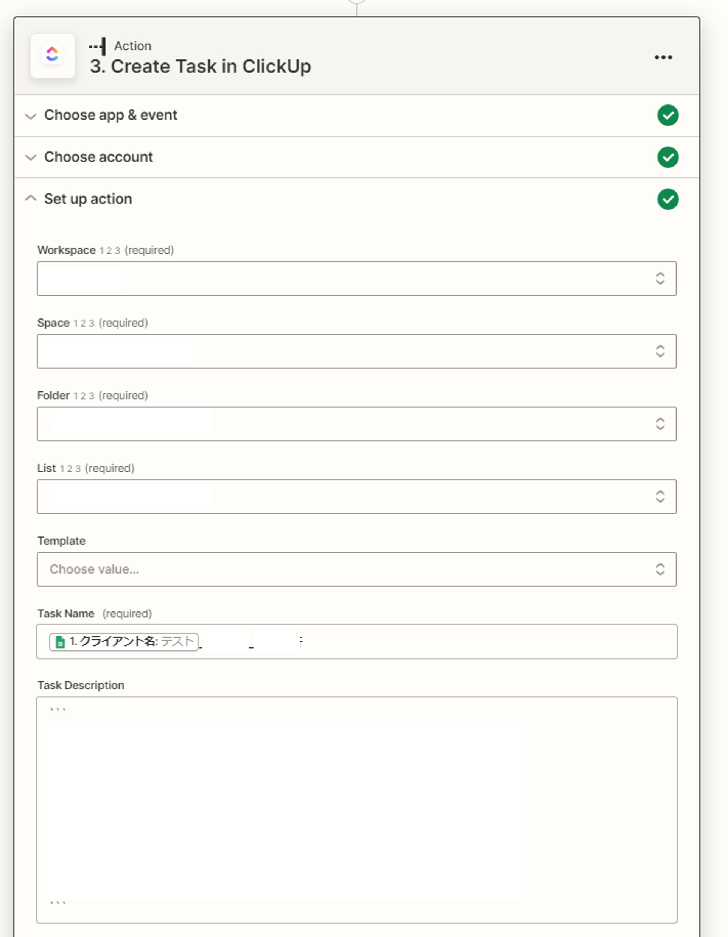This screenshot has width=728, height=937.
Task: Click the action step type icon
Action: (x=98, y=46)
